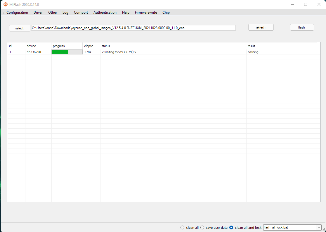Expand the flash_all_lock.bat script dropdown
Screen dimensions: 326x232
319,227
